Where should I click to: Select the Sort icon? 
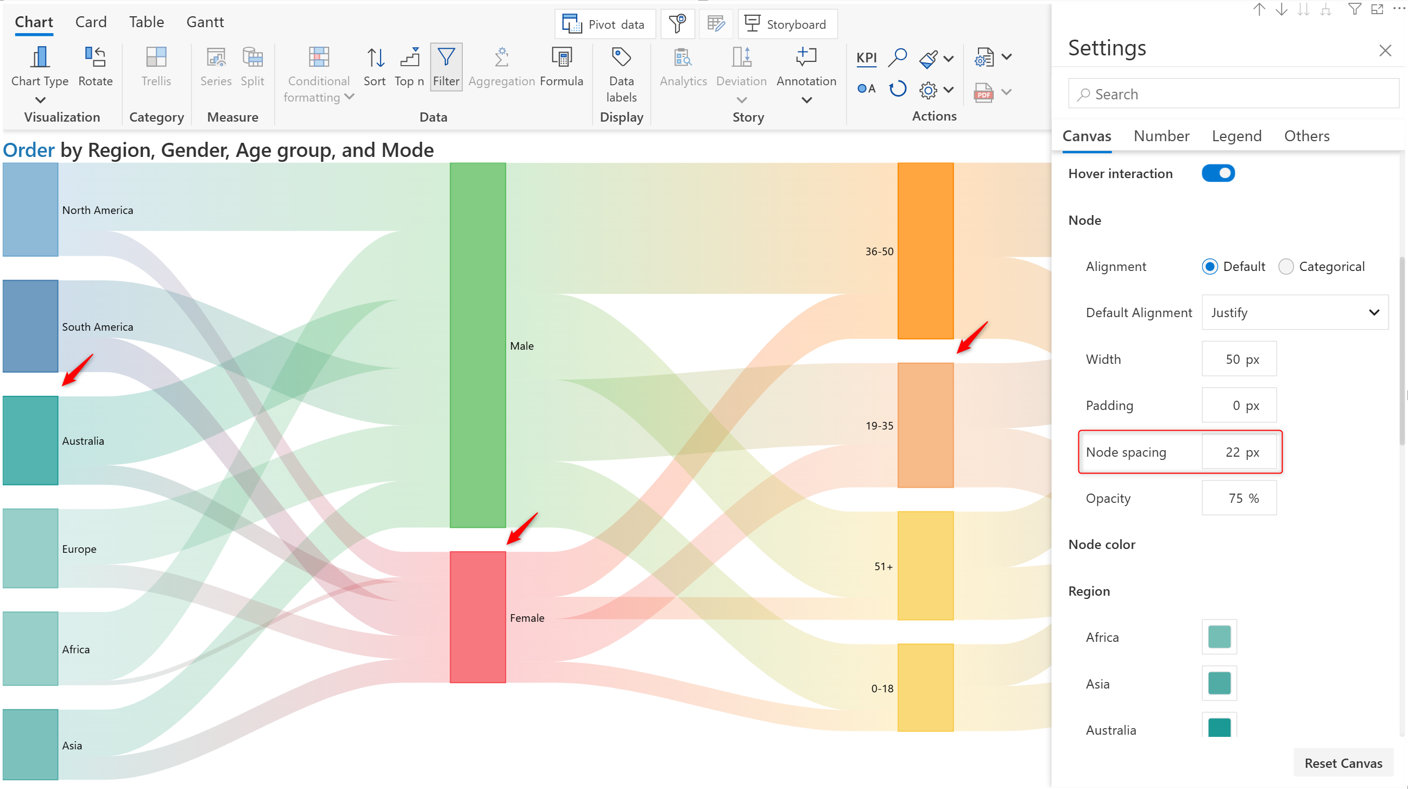pyautogui.click(x=375, y=57)
